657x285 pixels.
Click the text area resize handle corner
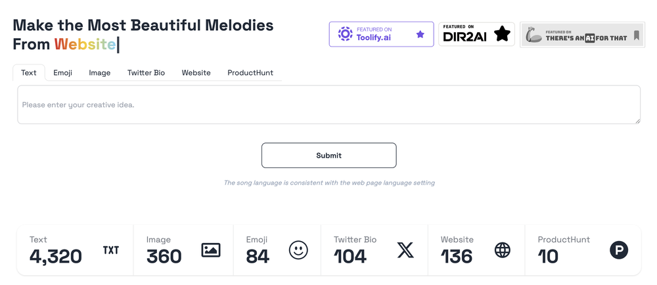tap(637, 121)
